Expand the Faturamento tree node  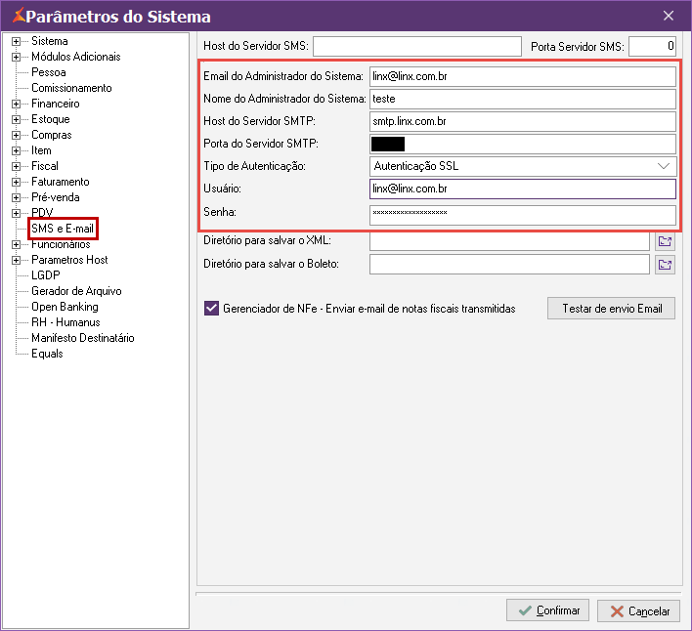tap(16, 182)
